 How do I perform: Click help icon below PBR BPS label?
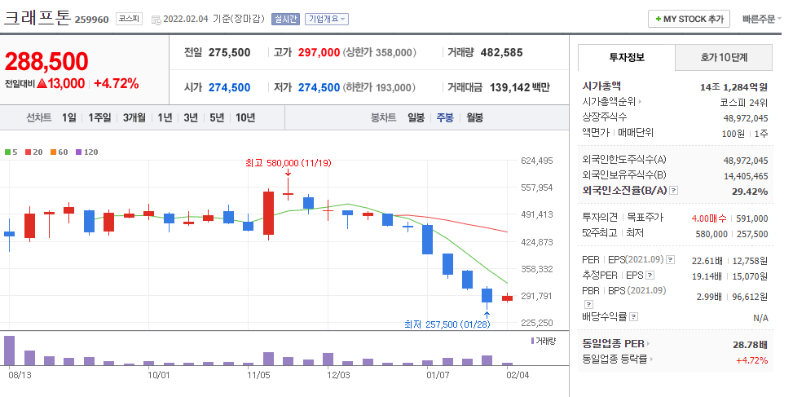pos(588,304)
